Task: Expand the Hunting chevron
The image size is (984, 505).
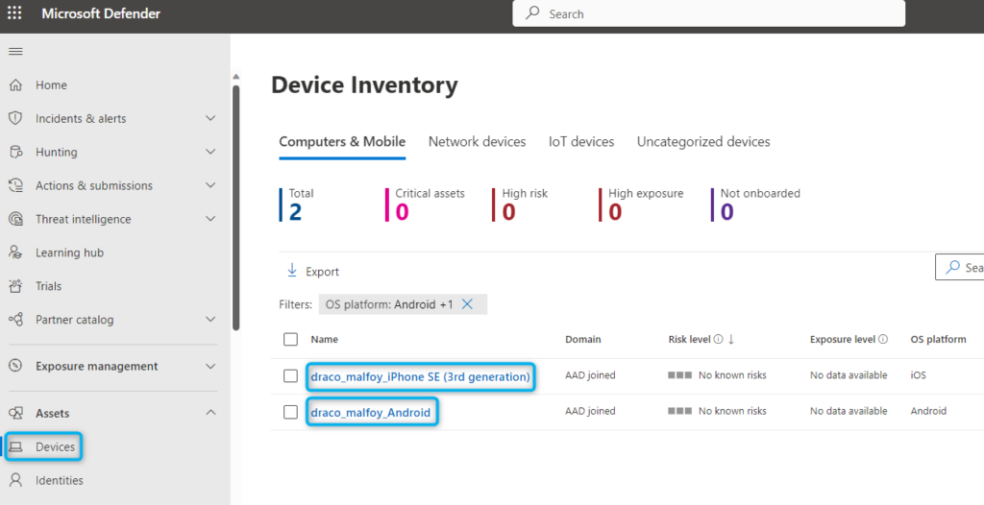Action: click(210, 152)
